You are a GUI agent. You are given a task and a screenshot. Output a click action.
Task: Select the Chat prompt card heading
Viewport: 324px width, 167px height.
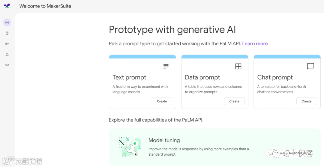click(275, 77)
